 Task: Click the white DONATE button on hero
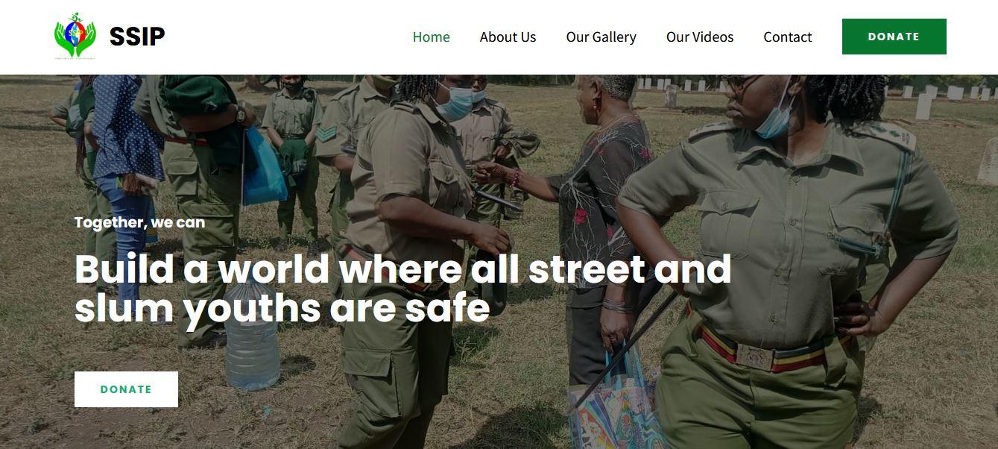(126, 389)
